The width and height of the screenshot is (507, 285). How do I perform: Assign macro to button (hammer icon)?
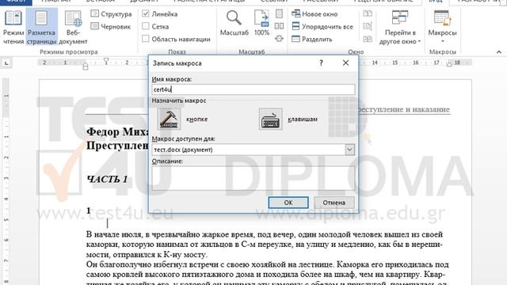pyautogui.click(x=169, y=119)
